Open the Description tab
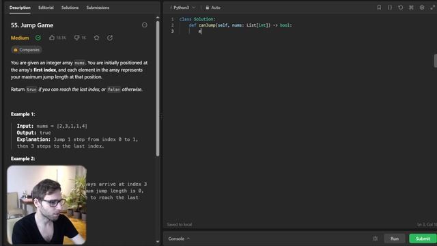This screenshot has height=246, width=437. pyautogui.click(x=20, y=8)
